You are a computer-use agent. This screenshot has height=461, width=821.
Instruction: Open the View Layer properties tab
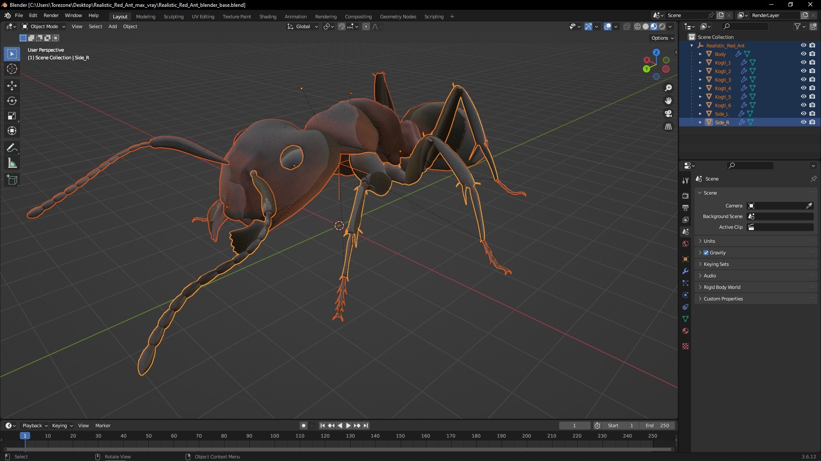[685, 220]
